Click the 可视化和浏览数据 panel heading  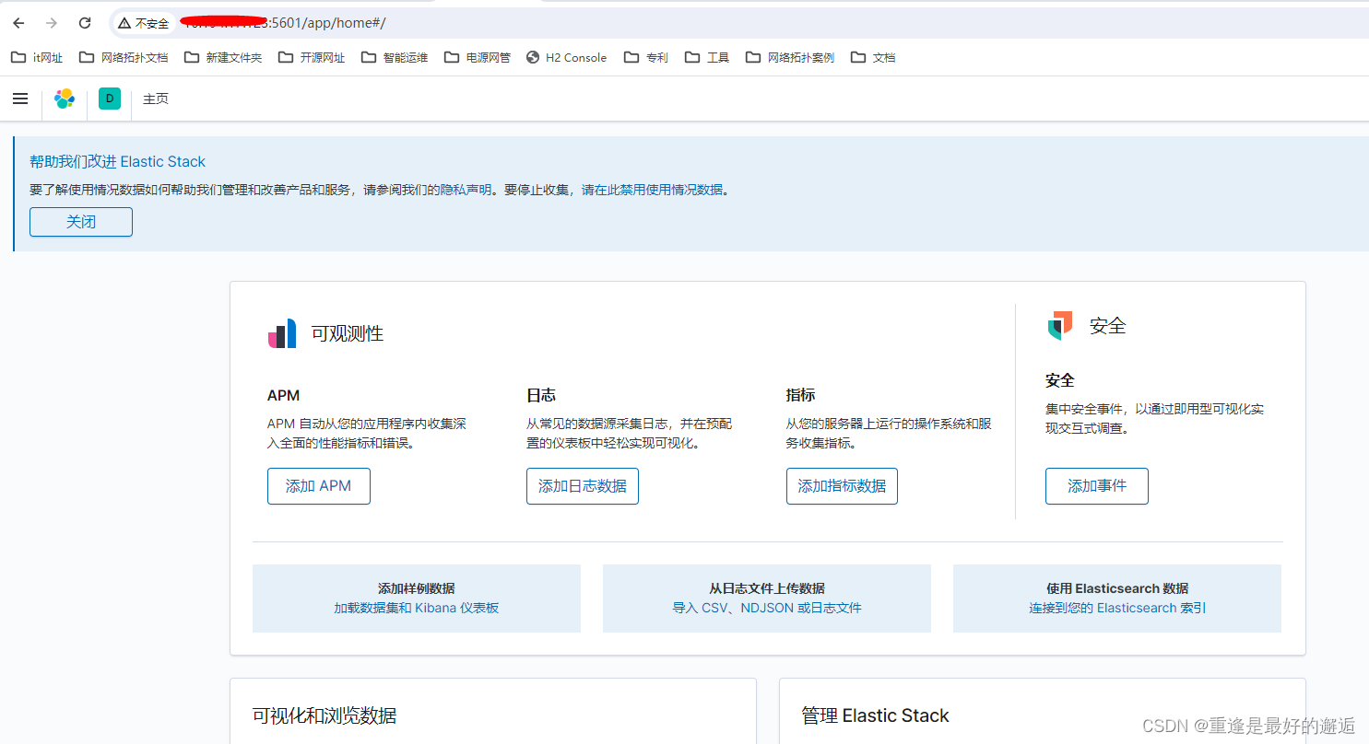pos(325,715)
